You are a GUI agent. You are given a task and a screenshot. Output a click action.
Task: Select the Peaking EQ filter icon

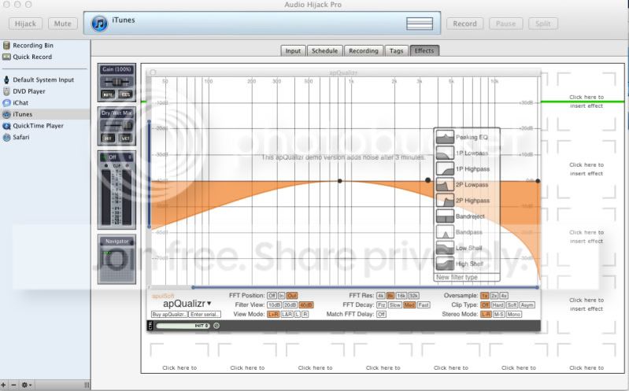445,137
